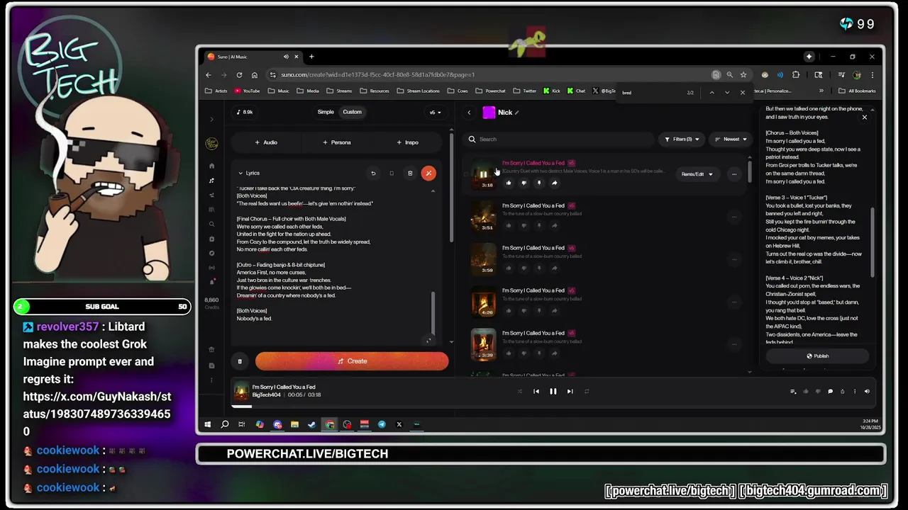Open the All Bookmarks folder

[858, 91]
